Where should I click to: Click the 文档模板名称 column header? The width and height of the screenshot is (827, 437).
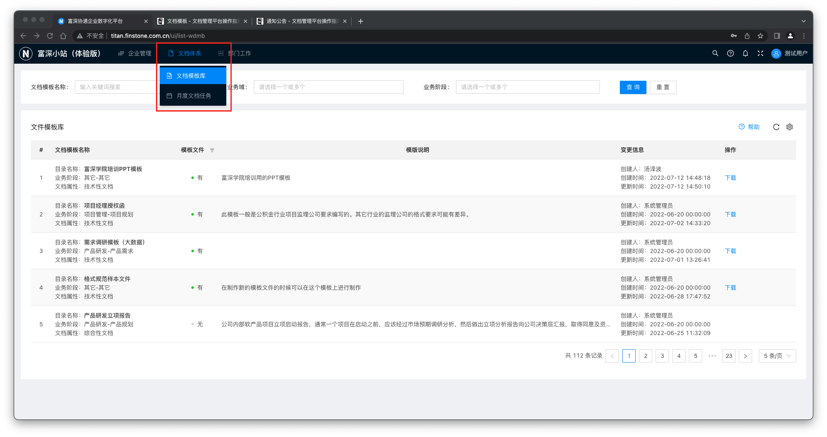click(72, 150)
